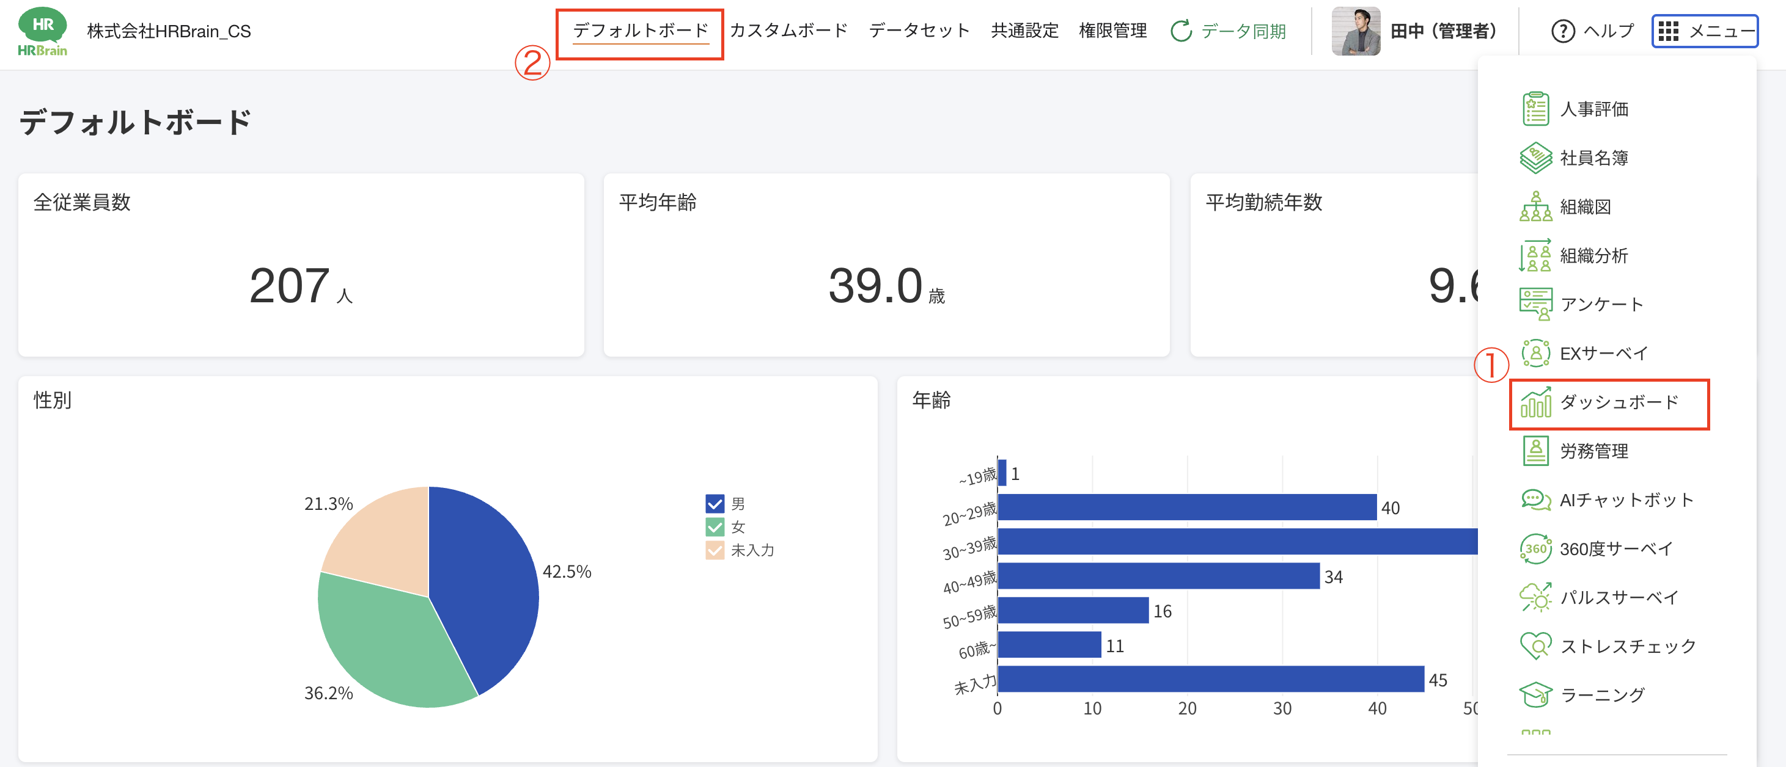Switch to the カスタムボード tab
The height and width of the screenshot is (767, 1786).
[x=790, y=31]
